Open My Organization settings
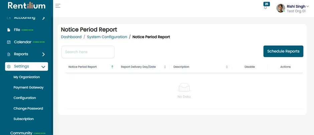Viewport: 314px width, 135px height. pos(27,77)
